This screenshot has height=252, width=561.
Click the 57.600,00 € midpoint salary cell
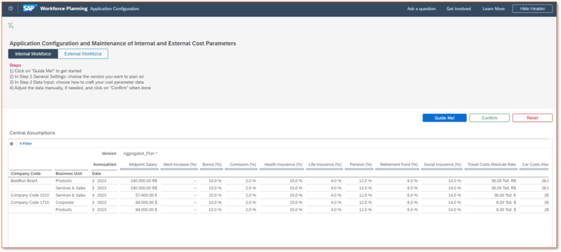[146, 195]
